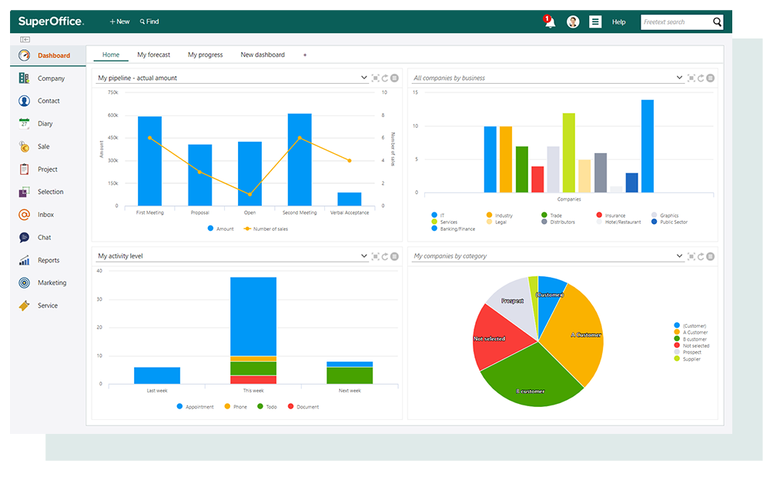Toggle the Appointment series in activity legend

194,406
